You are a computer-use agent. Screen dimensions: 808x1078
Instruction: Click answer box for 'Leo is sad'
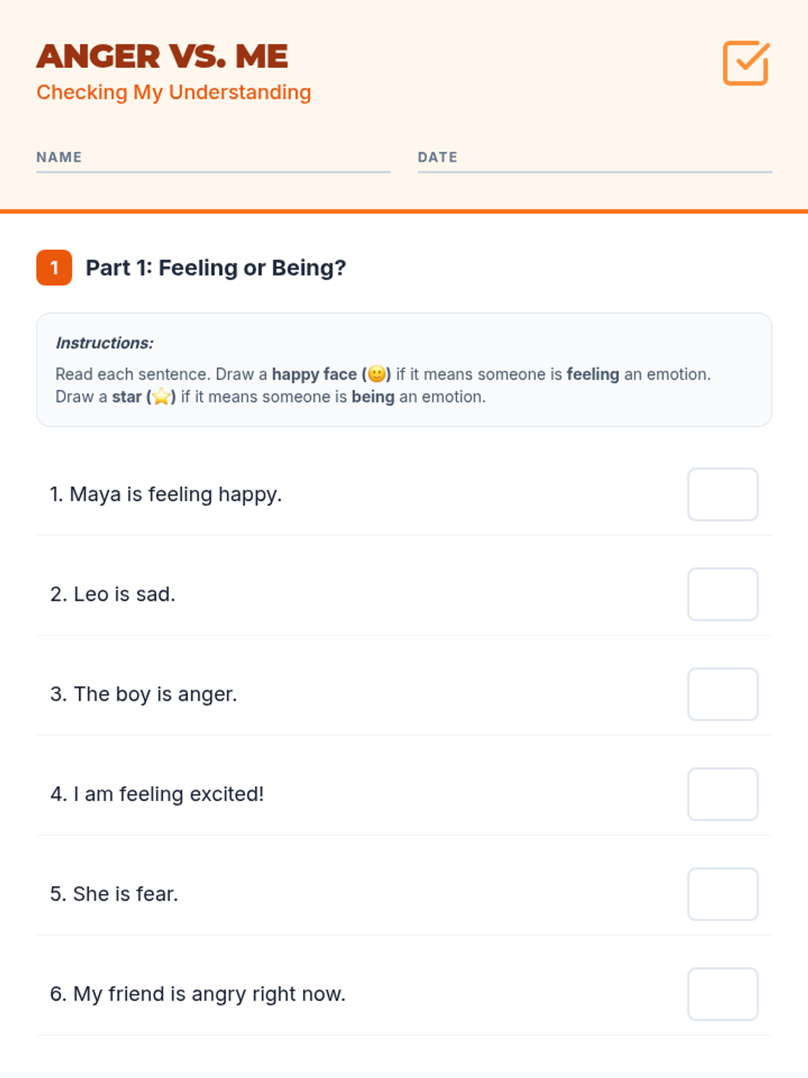[722, 594]
